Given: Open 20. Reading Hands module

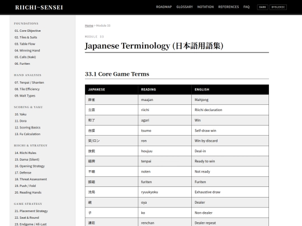Looking at the screenshot, I should pos(28,193).
